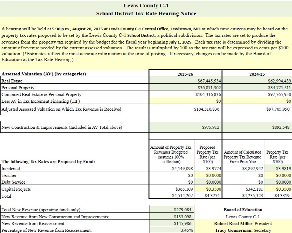292x233 pixels.
Task: Select Incidental prior year revenue $3,892,942
Action: pos(252,169)
